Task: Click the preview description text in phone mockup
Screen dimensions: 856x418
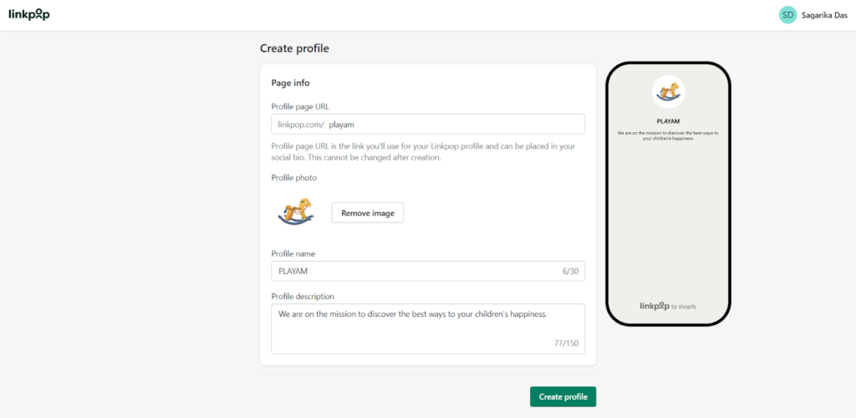Action: [x=668, y=136]
